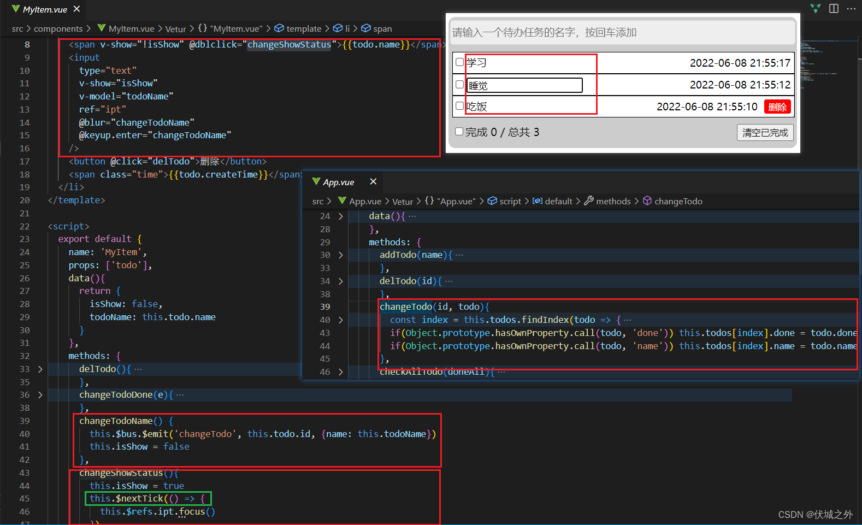
Task: Open the more actions ellipsis menu
Action: (x=851, y=8)
